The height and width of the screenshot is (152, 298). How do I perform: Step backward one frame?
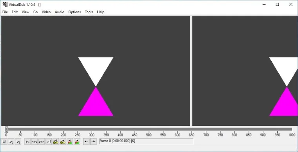tap(35, 141)
